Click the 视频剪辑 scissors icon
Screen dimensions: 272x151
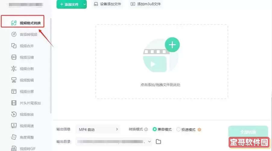point(14,80)
